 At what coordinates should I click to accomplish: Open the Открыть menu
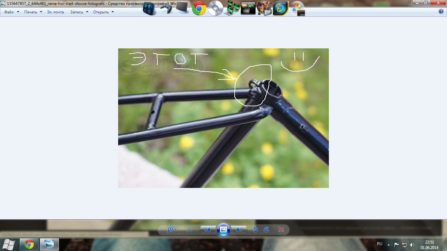pyautogui.click(x=103, y=12)
